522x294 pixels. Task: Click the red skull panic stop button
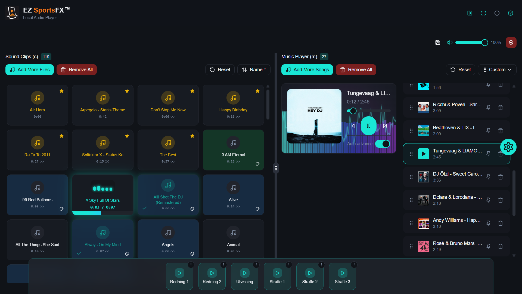pyautogui.click(x=511, y=42)
